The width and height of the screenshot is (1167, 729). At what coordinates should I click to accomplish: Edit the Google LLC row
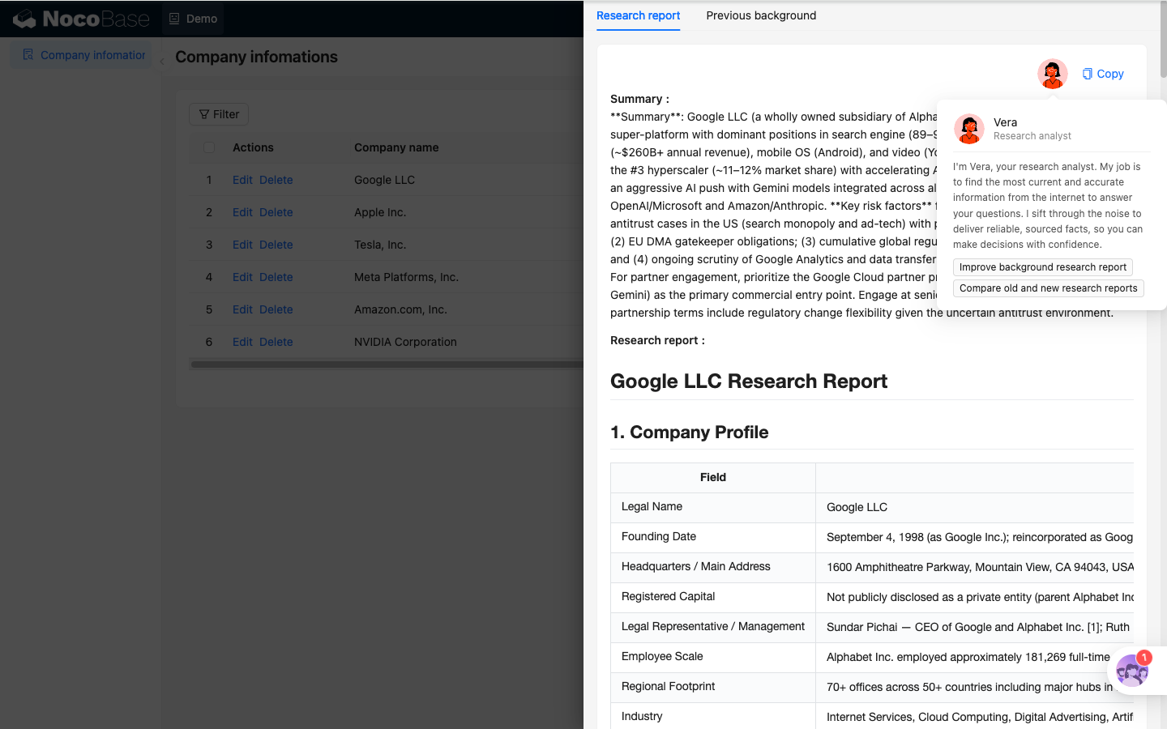[242, 180]
